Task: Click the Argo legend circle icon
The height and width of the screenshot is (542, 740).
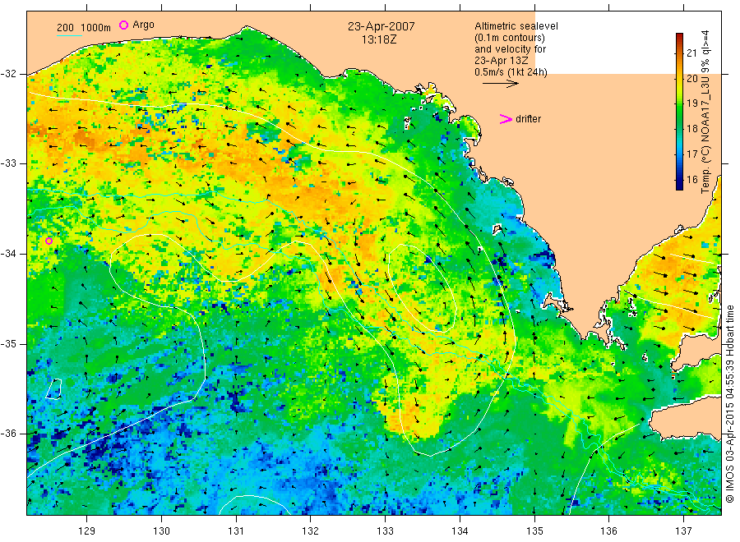Action: coord(123,25)
